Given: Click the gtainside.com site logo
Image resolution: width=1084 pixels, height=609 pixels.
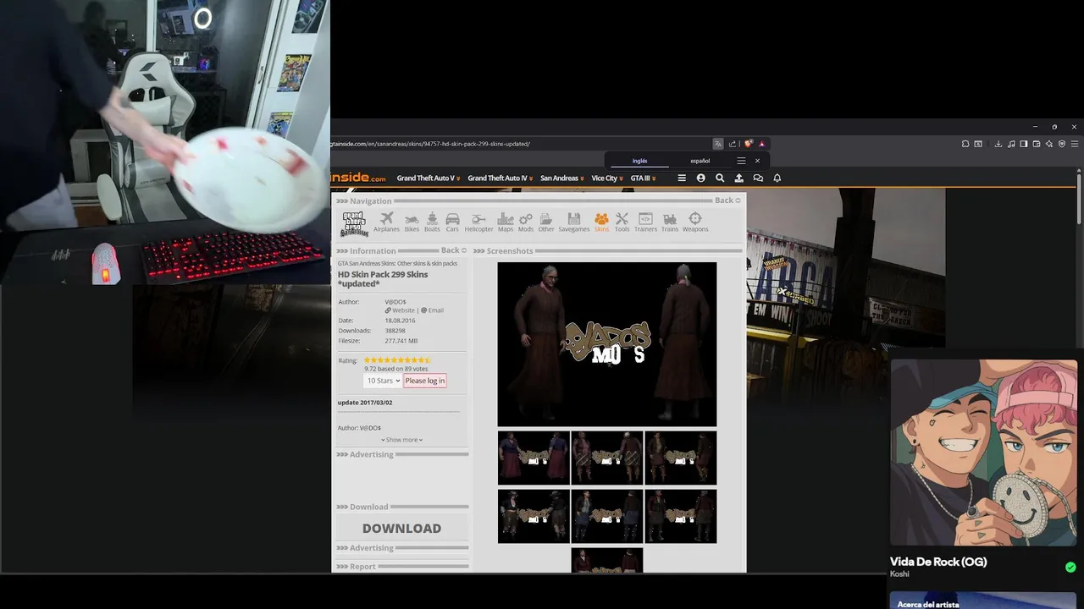Looking at the screenshot, I should [x=359, y=178].
